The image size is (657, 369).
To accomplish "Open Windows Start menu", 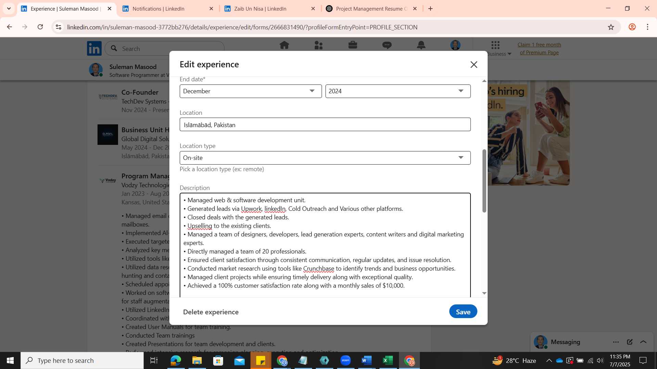I will (10, 360).
